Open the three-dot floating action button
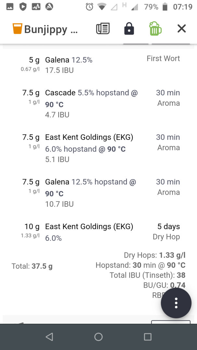The image size is (197, 350). (x=176, y=303)
